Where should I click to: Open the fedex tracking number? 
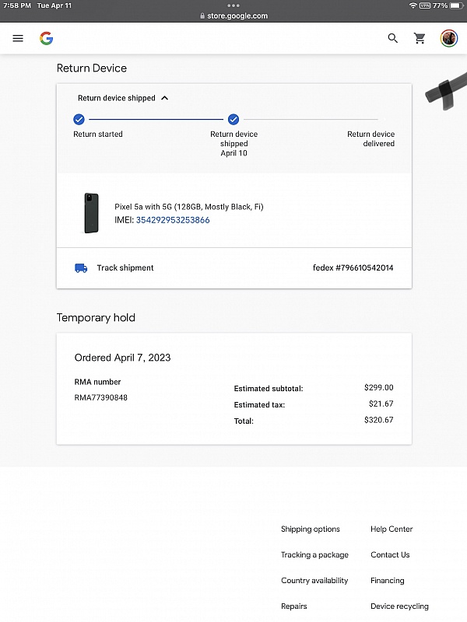click(353, 267)
